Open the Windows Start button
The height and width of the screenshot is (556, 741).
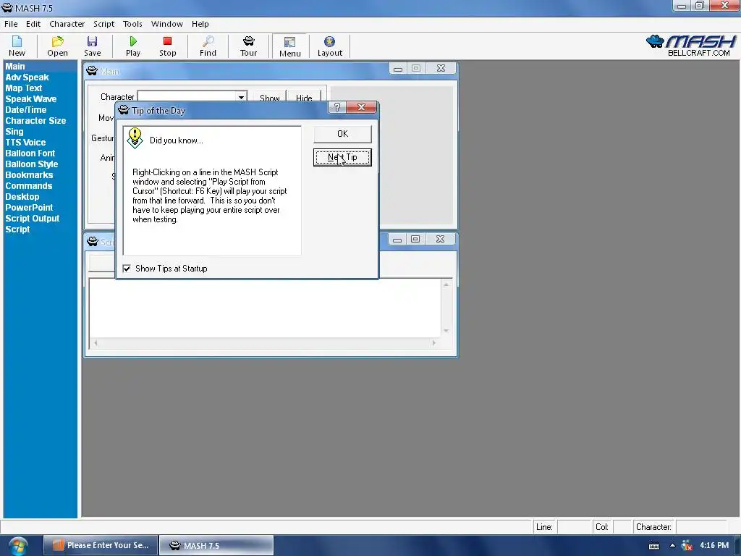[x=18, y=546]
